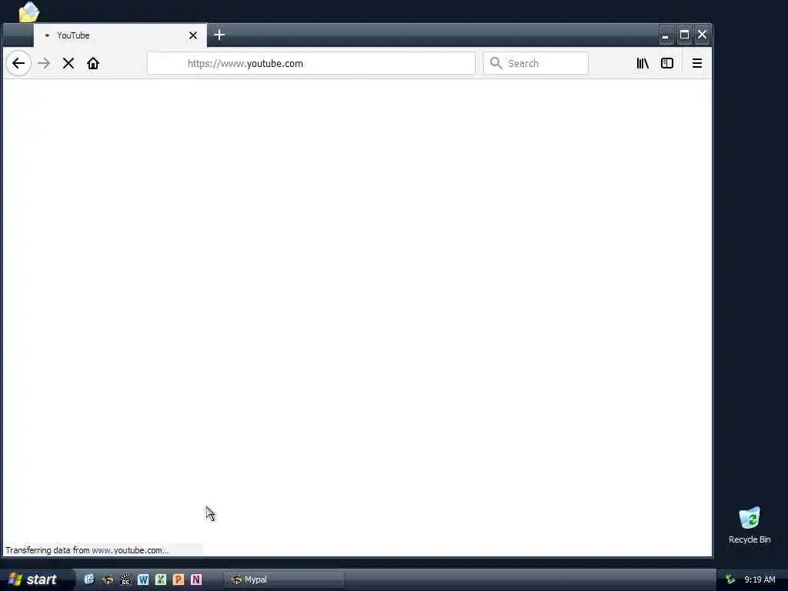This screenshot has height=591, width=788.
Task: Click the system tray notification icon
Action: pos(730,579)
